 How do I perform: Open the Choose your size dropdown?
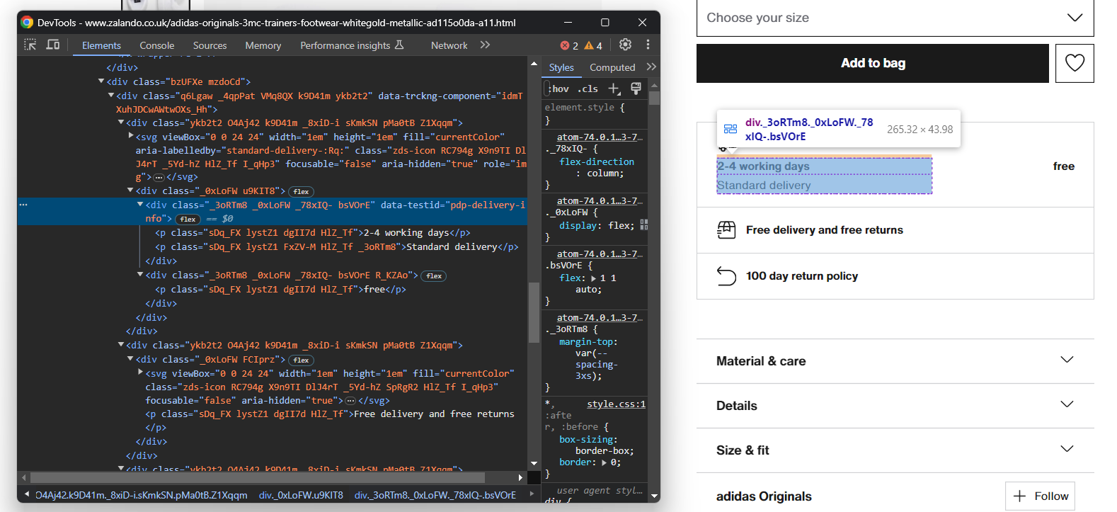[895, 18]
